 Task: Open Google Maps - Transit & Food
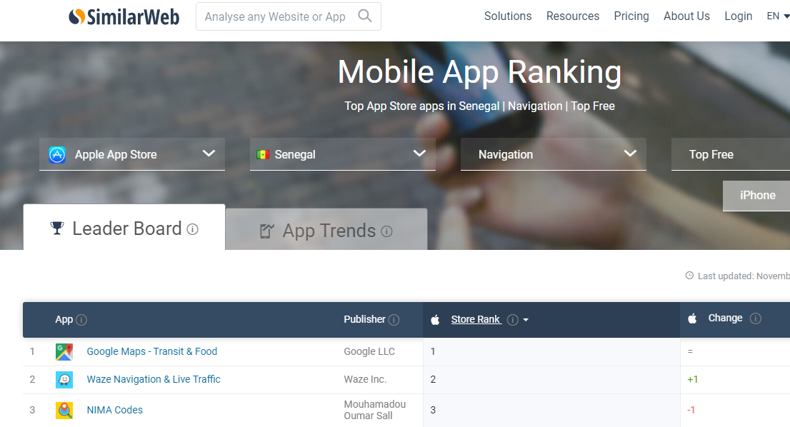(x=151, y=351)
